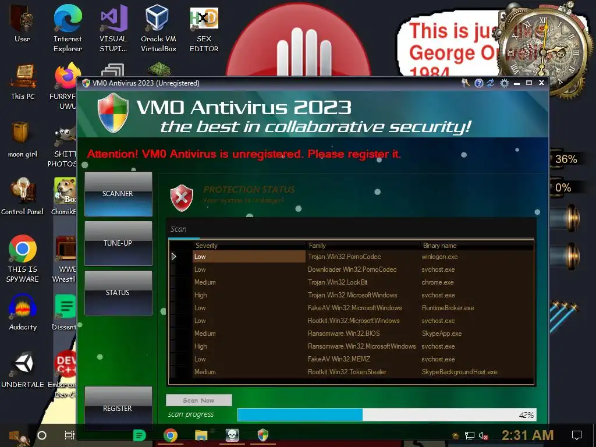
Task: Open the notification center icon
Action: click(577, 435)
